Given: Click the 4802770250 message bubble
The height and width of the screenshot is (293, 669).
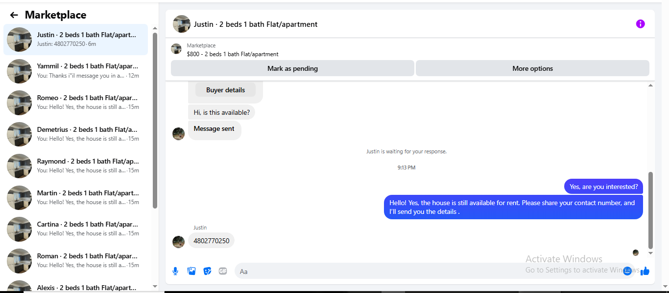Looking at the screenshot, I should tap(212, 241).
